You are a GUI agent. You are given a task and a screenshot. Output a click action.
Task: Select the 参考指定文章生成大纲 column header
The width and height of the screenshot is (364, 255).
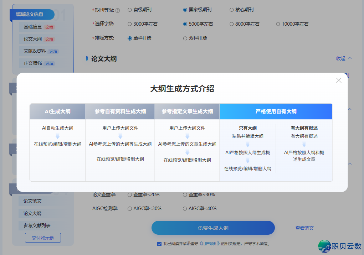[187, 111]
